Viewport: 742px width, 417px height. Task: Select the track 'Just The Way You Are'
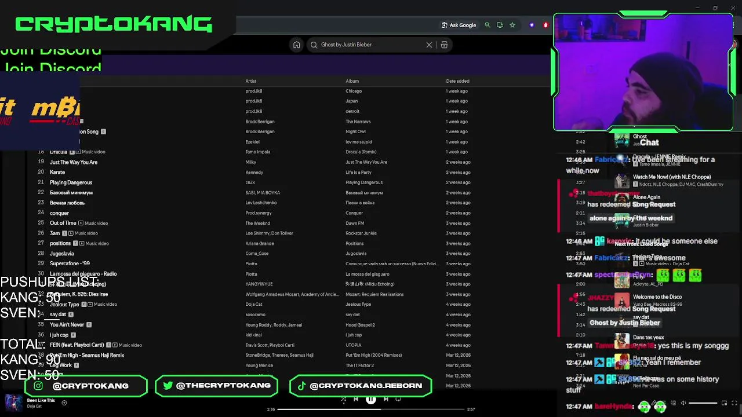coord(74,162)
